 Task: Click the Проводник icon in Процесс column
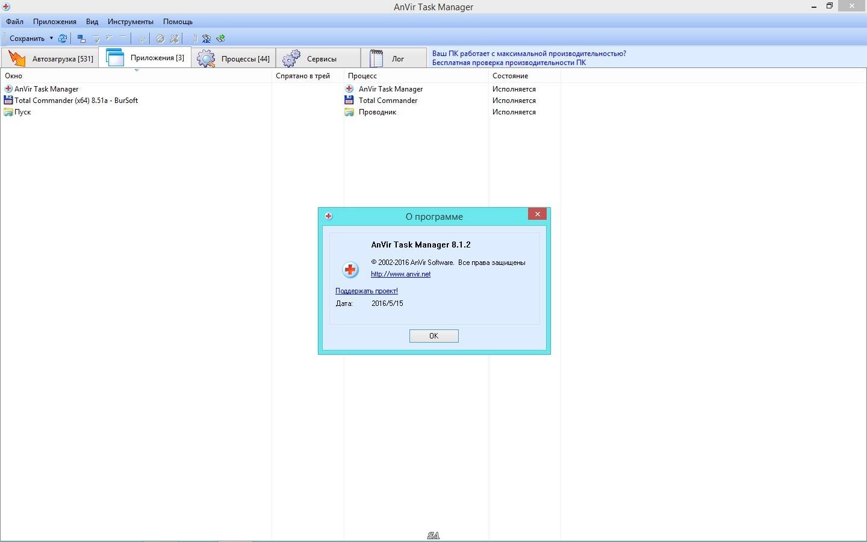[x=349, y=112]
